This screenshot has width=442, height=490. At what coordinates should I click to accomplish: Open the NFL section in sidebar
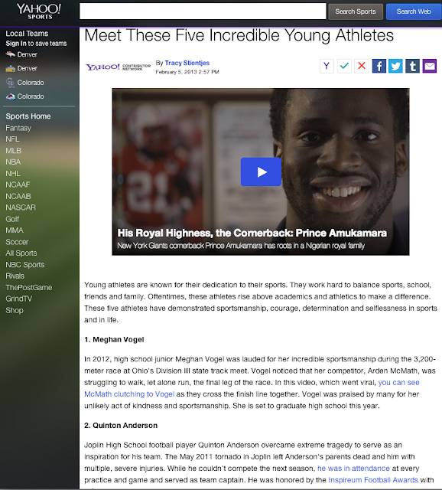pyautogui.click(x=12, y=139)
